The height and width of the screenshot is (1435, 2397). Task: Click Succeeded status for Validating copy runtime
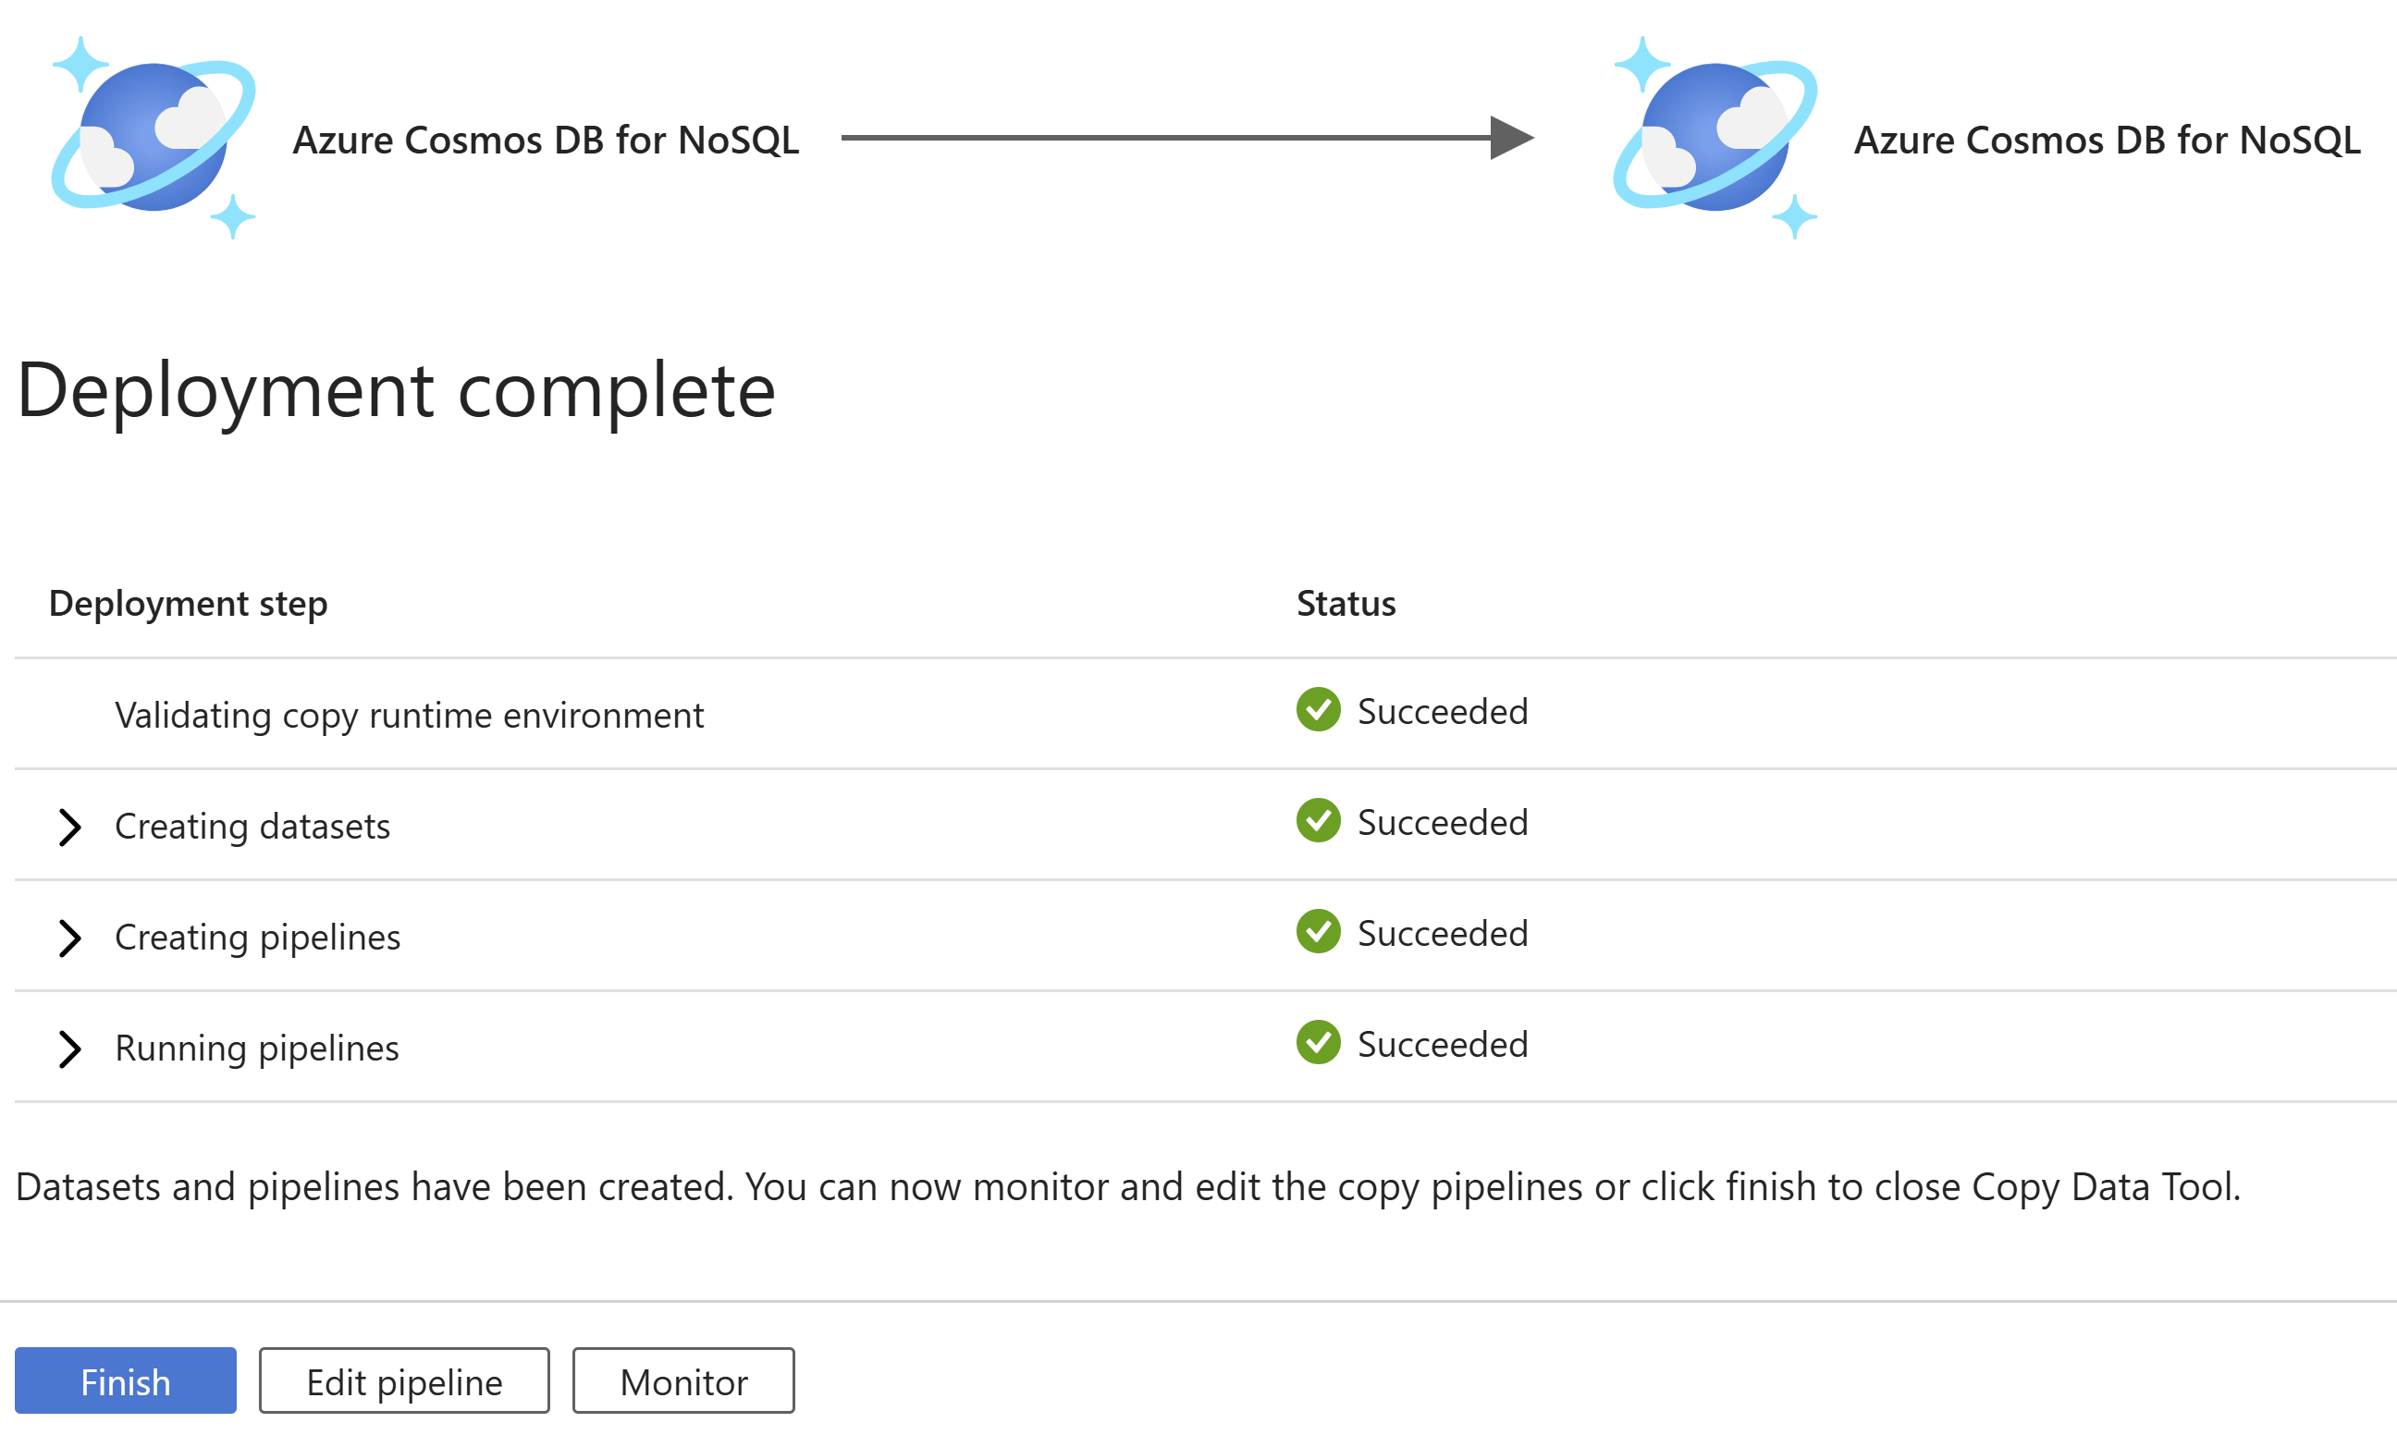(x=1443, y=712)
